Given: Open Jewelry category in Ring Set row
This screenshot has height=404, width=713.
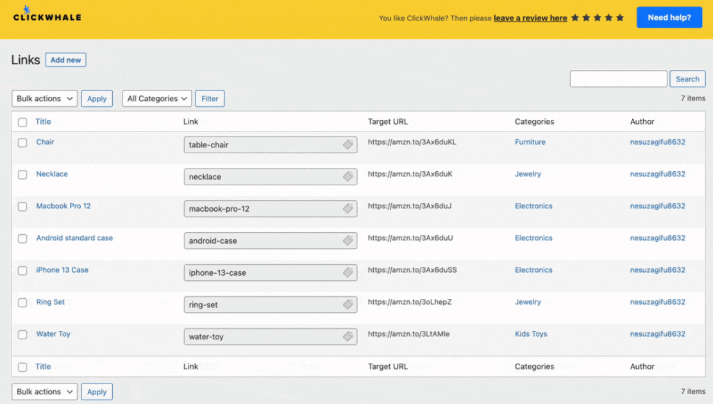Looking at the screenshot, I should click(x=528, y=301).
